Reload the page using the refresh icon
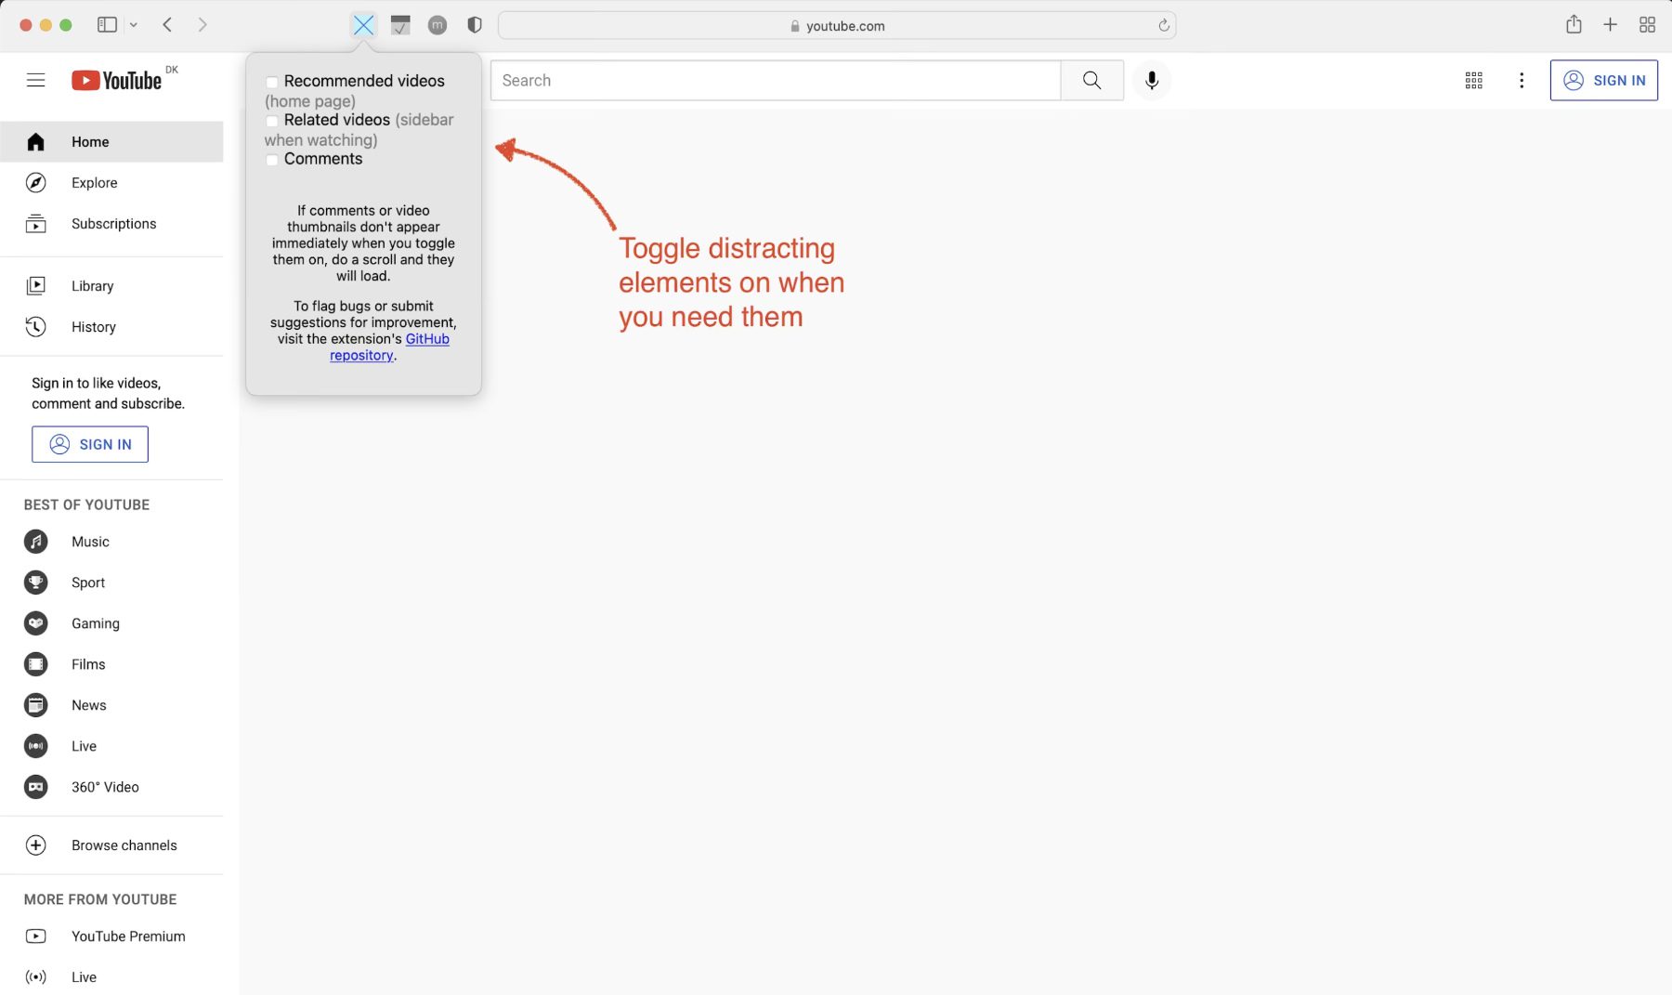The height and width of the screenshot is (995, 1672). point(1163,26)
